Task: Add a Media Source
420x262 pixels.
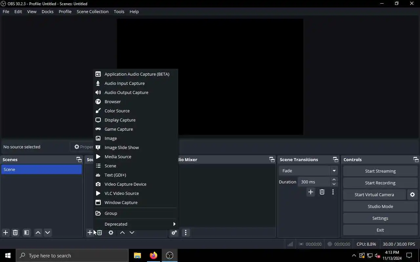Action: pos(136,157)
